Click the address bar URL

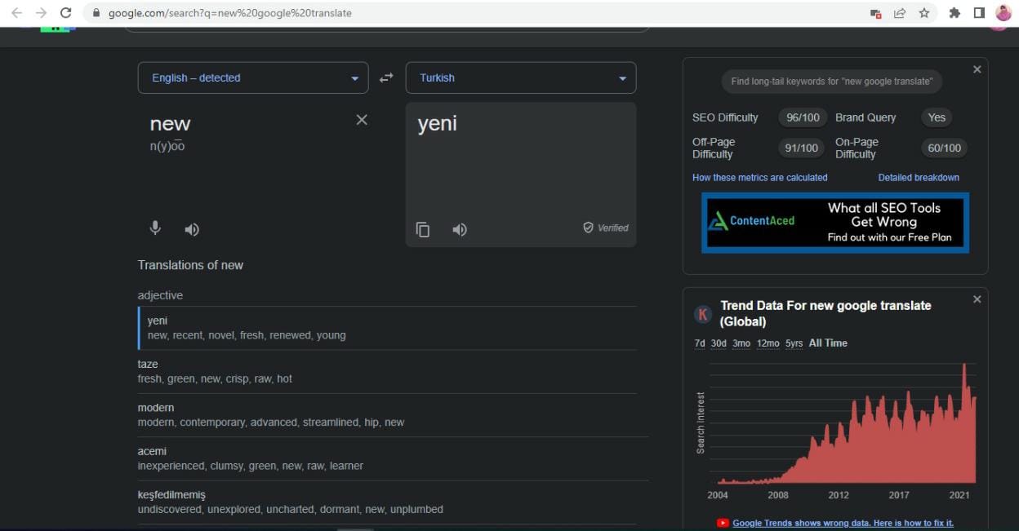(x=230, y=13)
